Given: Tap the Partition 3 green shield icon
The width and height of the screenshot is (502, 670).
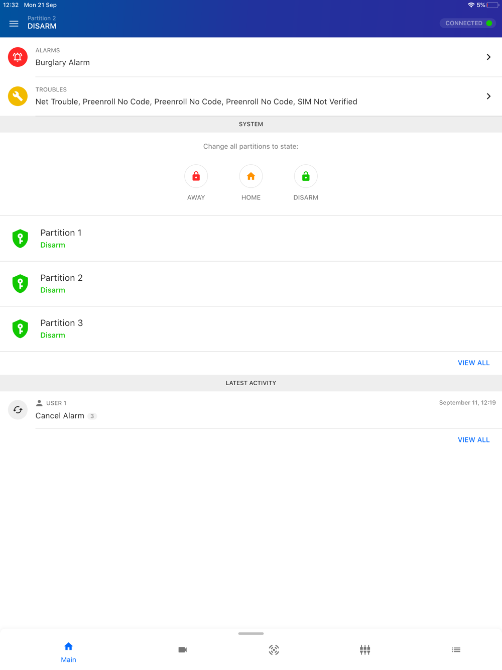Looking at the screenshot, I should [x=20, y=329].
